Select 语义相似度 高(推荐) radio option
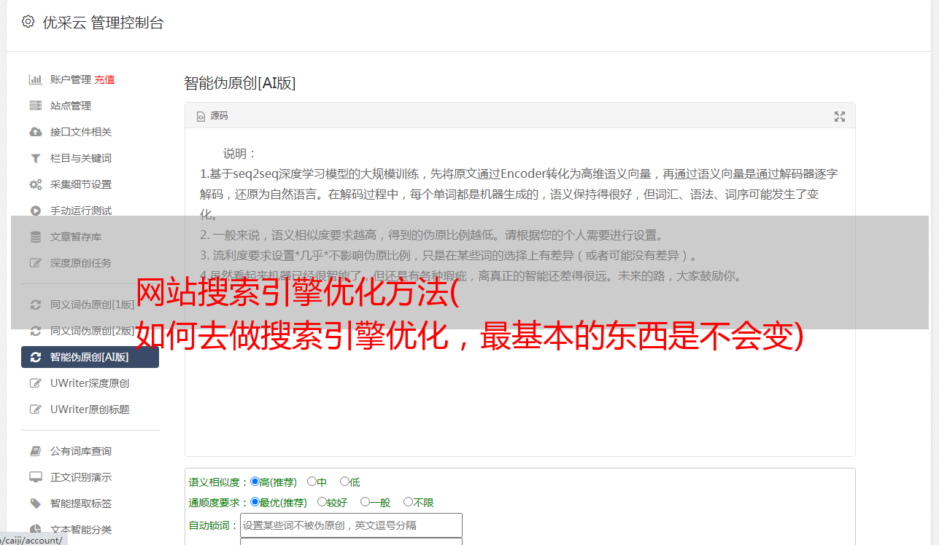Viewport: 939px width, 545px height. (255, 482)
